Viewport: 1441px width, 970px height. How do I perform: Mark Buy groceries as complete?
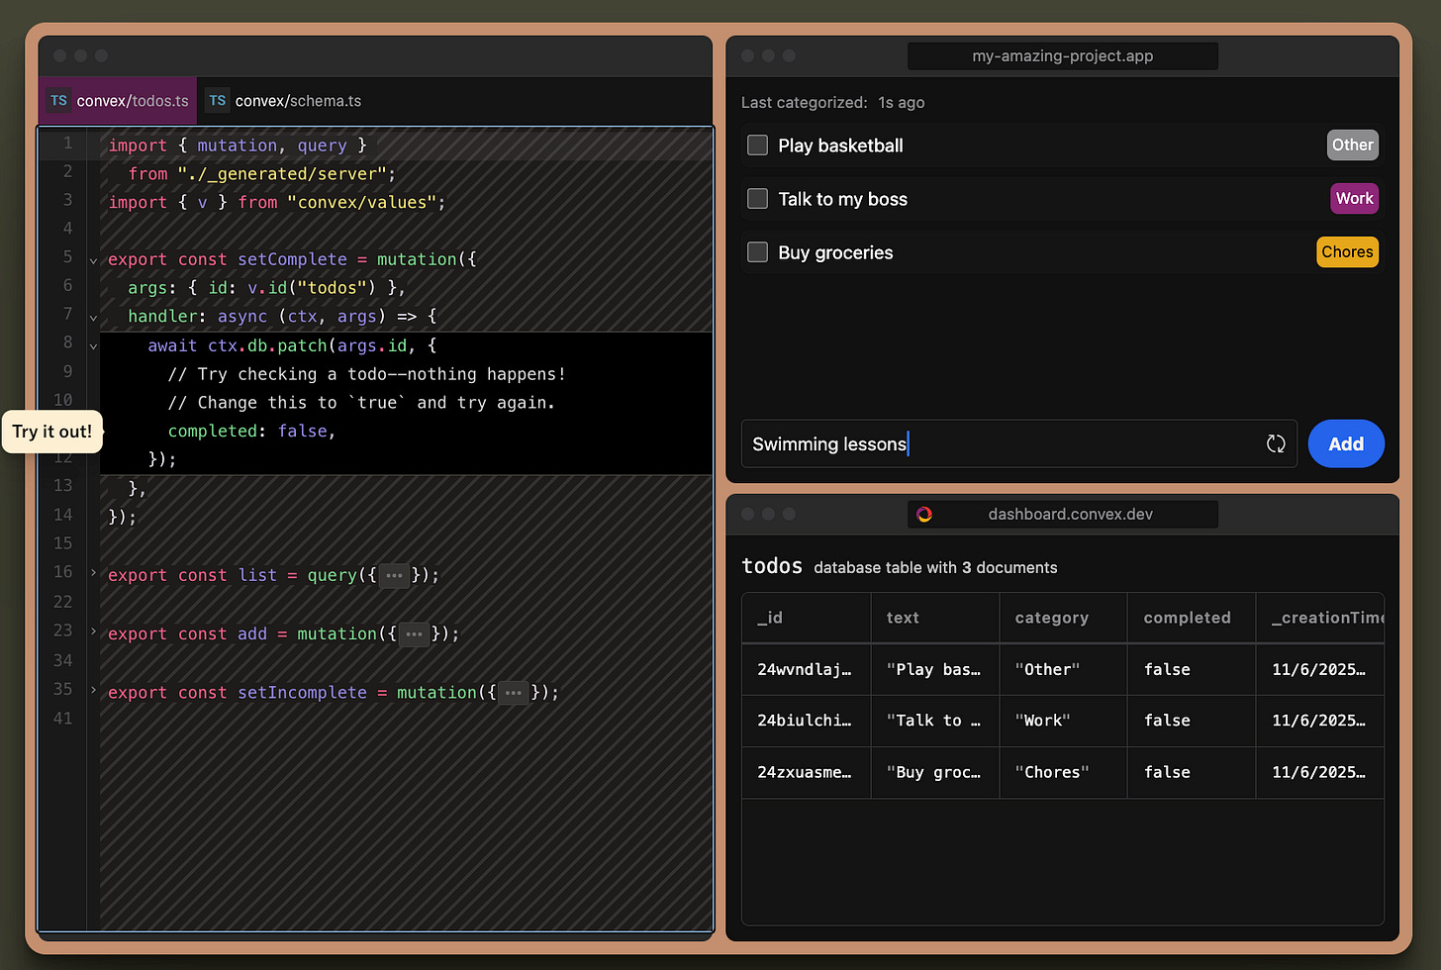point(758,252)
